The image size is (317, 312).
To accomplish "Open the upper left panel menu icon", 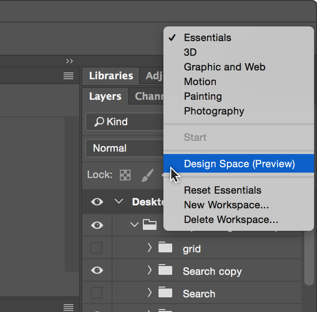I will [68, 76].
